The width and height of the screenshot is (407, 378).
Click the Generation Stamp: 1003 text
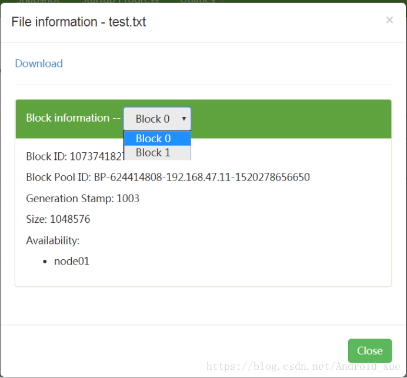point(83,199)
